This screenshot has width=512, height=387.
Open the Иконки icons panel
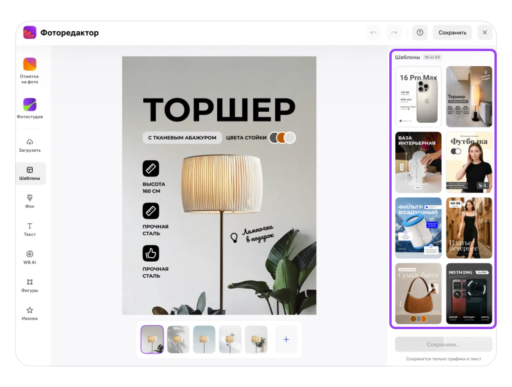30,313
